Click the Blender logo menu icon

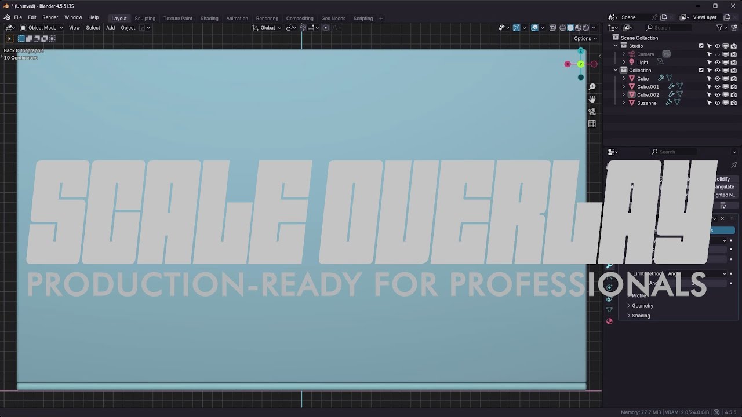[x=7, y=17]
